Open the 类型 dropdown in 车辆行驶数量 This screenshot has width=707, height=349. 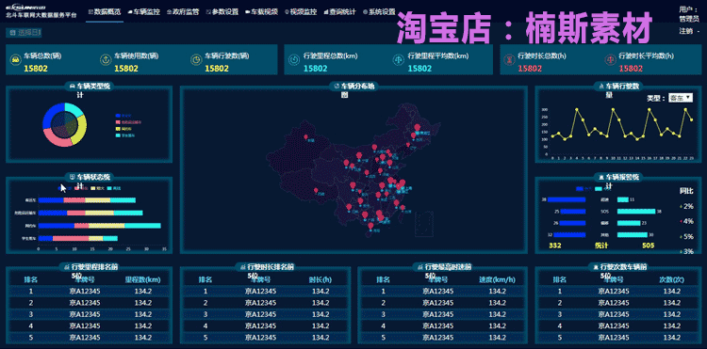click(x=681, y=98)
